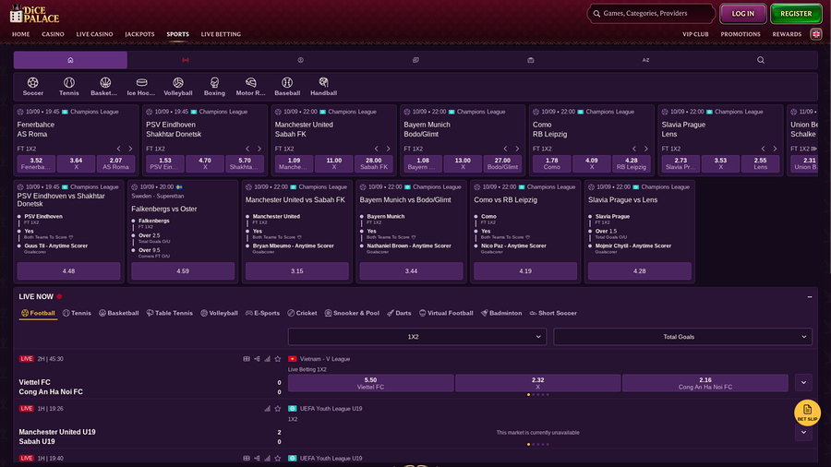Viewport: 831px width, 467px height.
Task: Click the language flag icon
Action: point(816,34)
